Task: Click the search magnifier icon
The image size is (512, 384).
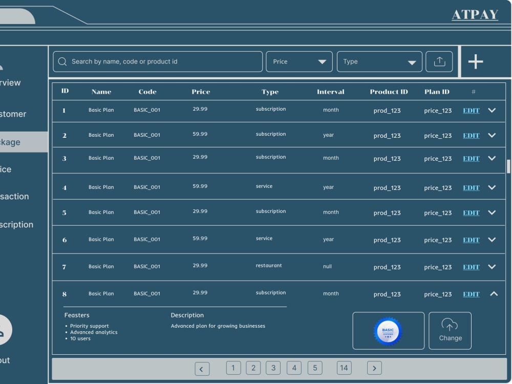Action: [x=62, y=61]
